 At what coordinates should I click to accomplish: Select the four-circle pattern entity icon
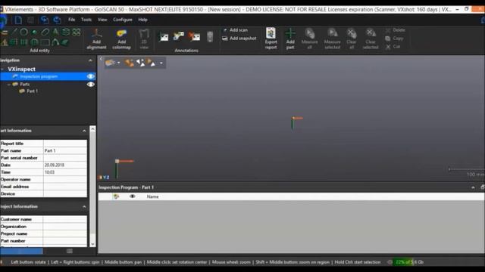coord(77,32)
